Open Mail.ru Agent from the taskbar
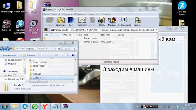The height and width of the screenshot is (110, 196). tap(35, 107)
